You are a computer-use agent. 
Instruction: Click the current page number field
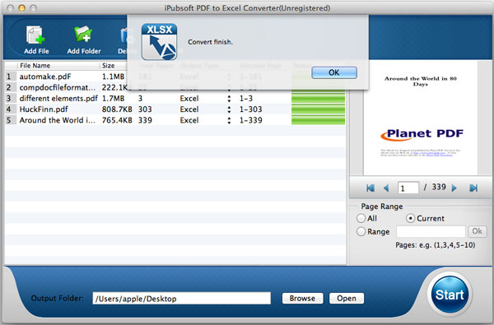pyautogui.click(x=408, y=188)
